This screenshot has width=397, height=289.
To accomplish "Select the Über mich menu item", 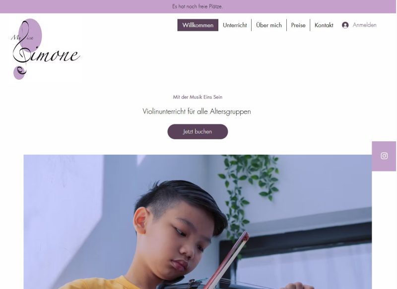I will click(x=269, y=25).
